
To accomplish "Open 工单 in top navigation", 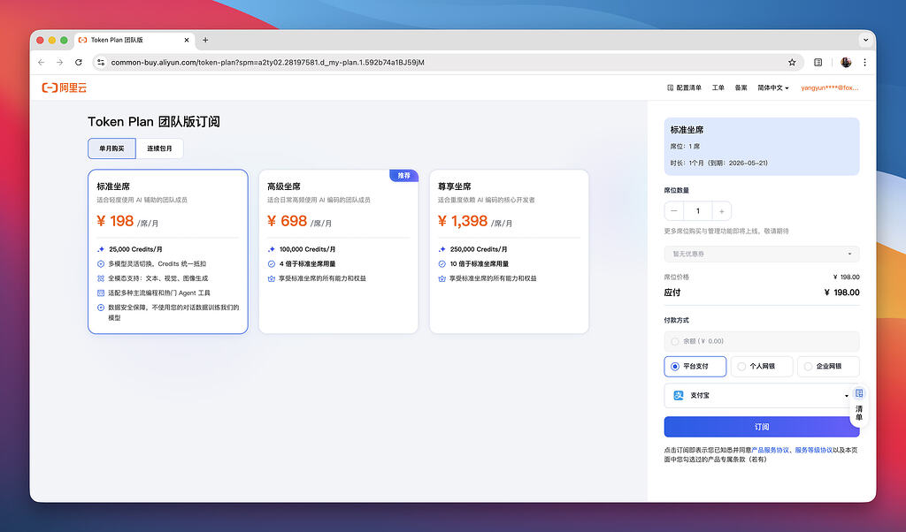I will [x=718, y=87].
